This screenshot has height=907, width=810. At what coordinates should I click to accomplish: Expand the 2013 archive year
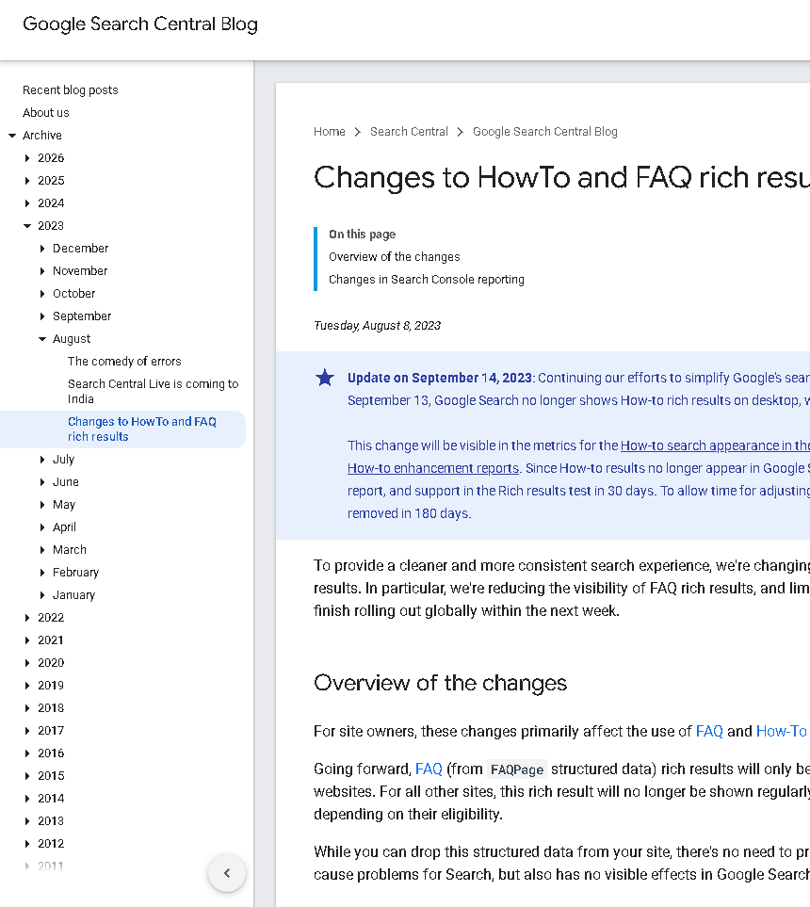[27, 820]
